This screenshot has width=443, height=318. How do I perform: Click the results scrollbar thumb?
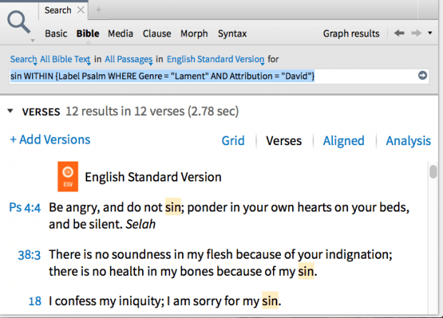pos(433,172)
